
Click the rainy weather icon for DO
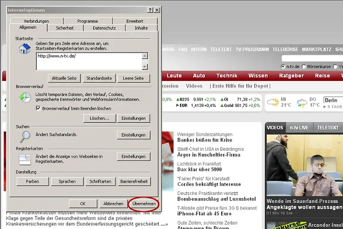pyautogui.click(x=302, y=102)
